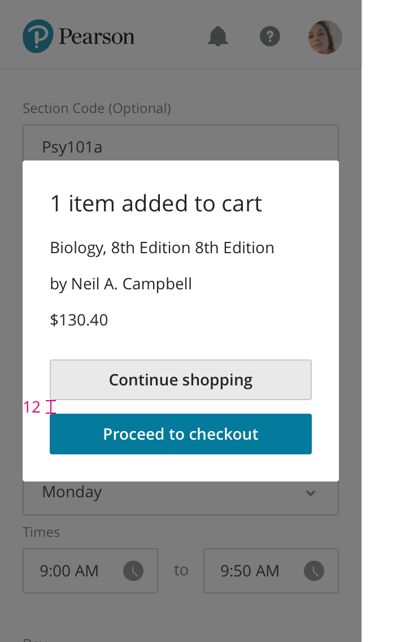
Task: Click the Pearson logo icon
Action: [x=38, y=36]
